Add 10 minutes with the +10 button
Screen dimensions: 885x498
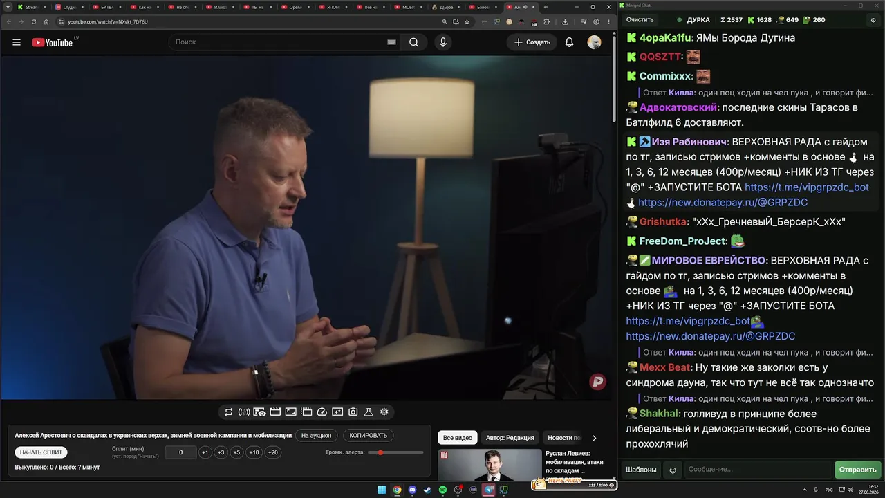[x=254, y=452]
